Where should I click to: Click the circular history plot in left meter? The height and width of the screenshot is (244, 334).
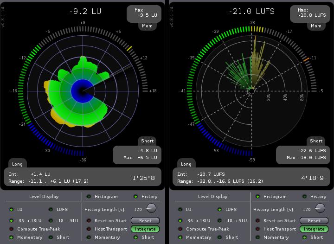(x=83, y=91)
